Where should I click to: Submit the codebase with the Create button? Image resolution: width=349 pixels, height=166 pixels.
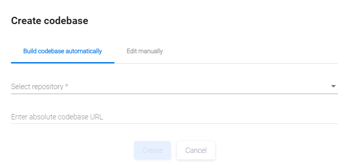click(152, 150)
